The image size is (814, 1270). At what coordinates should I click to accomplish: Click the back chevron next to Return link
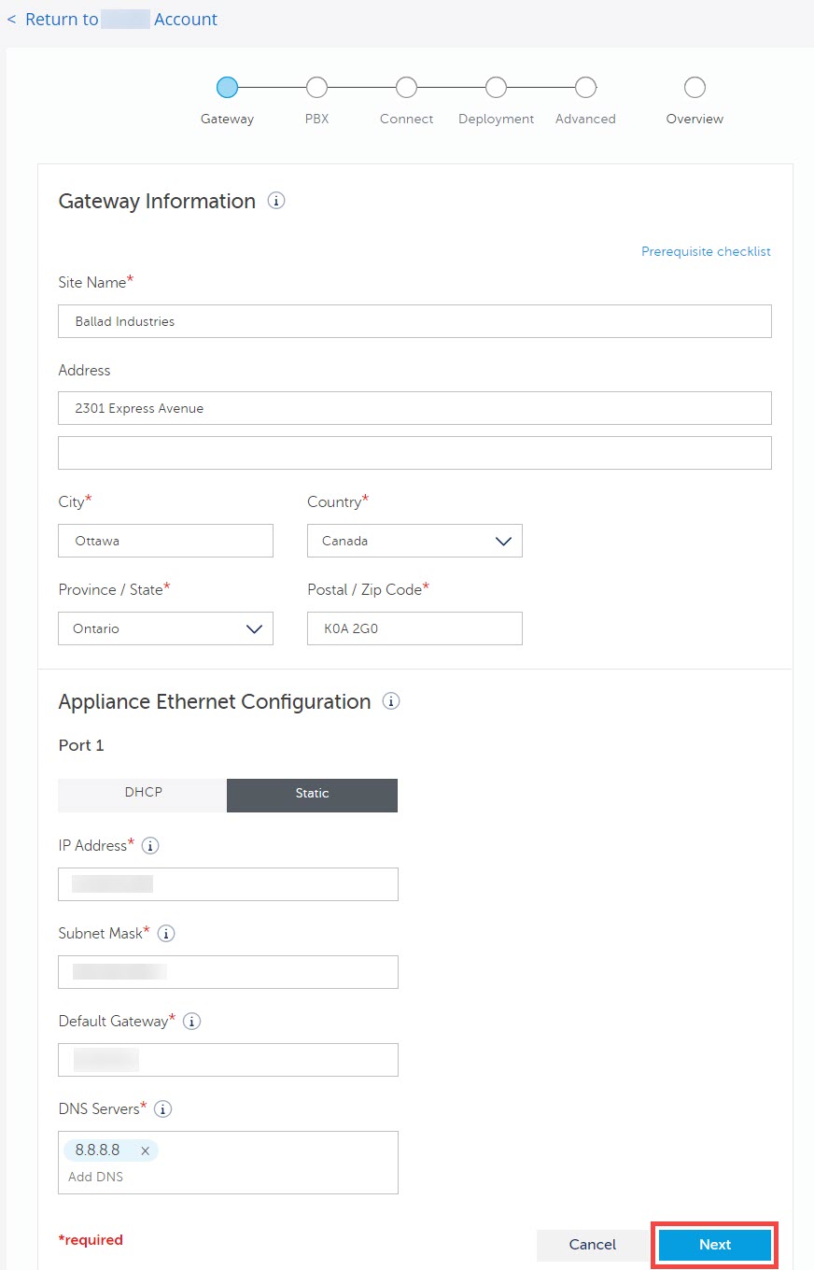10,19
